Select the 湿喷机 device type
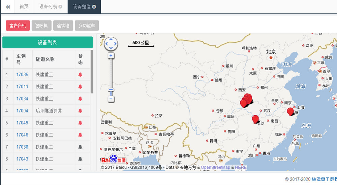This screenshot has height=185, width=337. point(41,26)
